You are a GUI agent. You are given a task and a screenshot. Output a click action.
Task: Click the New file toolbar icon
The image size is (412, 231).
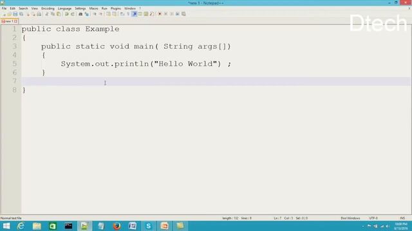tap(5, 14)
